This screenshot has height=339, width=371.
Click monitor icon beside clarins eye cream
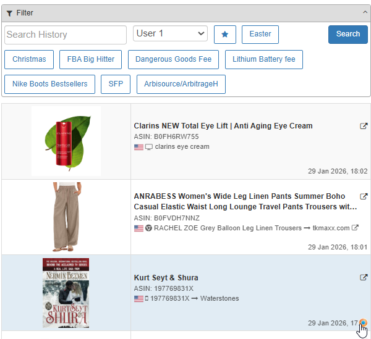pyautogui.click(x=148, y=147)
